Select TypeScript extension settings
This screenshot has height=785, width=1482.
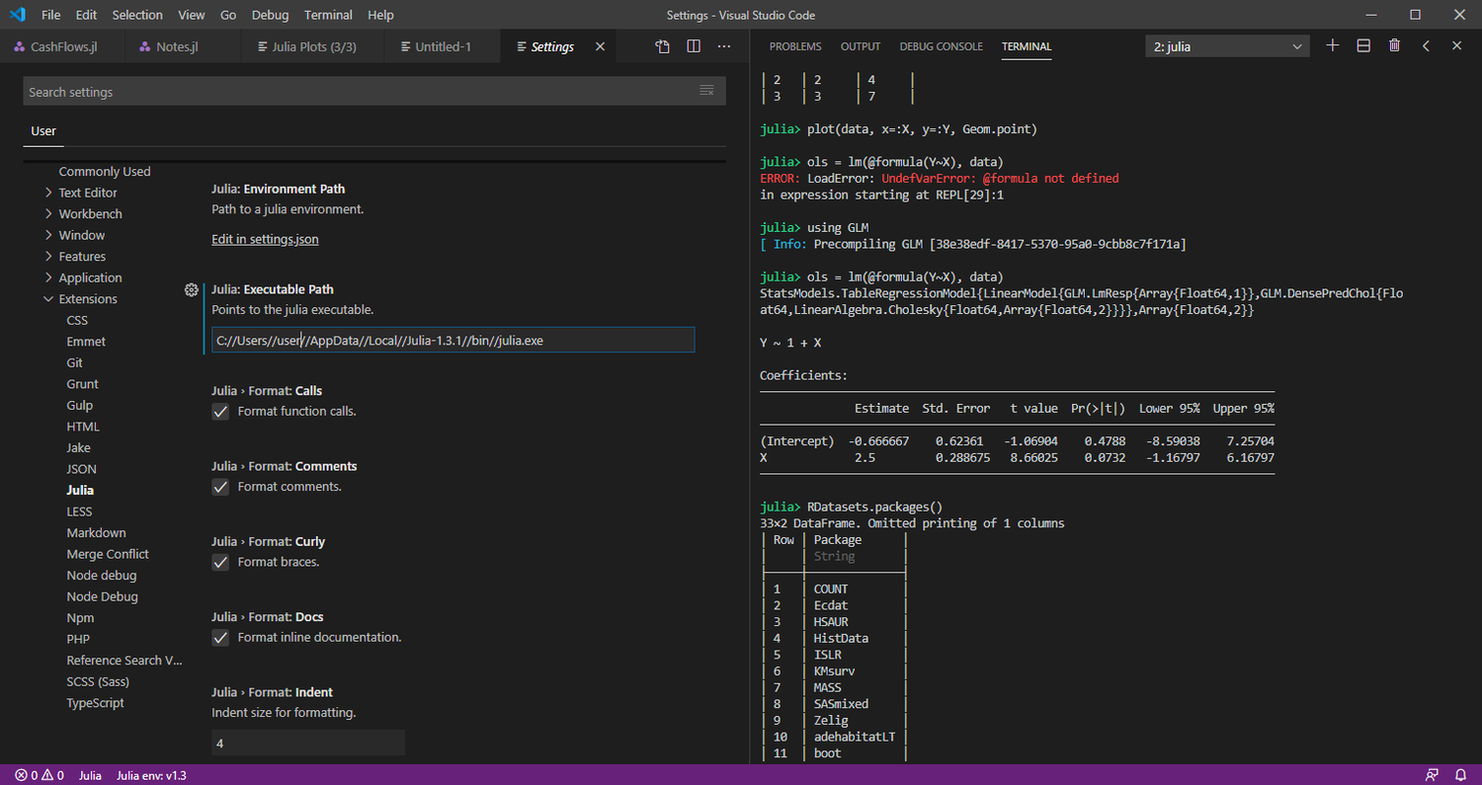pos(95,703)
